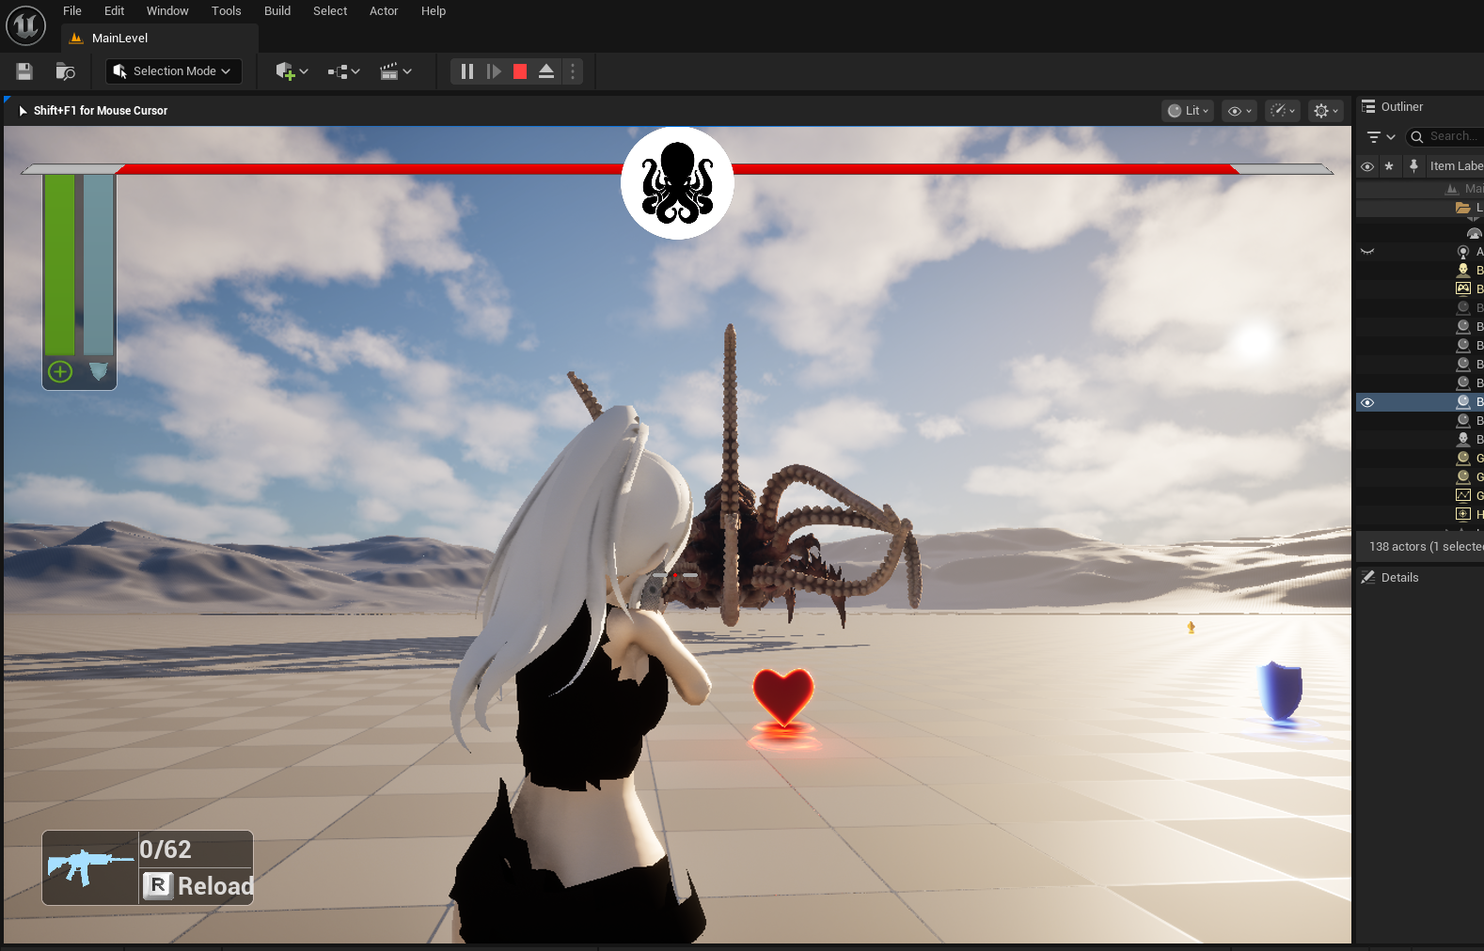Image resolution: width=1484 pixels, height=951 pixels.
Task: Open the Blueprints dropdown
Action: (x=343, y=71)
